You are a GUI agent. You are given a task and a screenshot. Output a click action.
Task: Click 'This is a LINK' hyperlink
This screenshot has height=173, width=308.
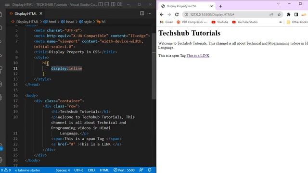click(x=198, y=56)
